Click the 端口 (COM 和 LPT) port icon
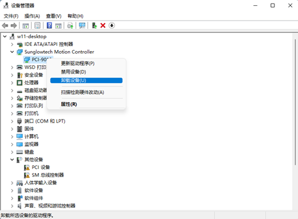The height and width of the screenshot is (219, 298). [x=19, y=121]
